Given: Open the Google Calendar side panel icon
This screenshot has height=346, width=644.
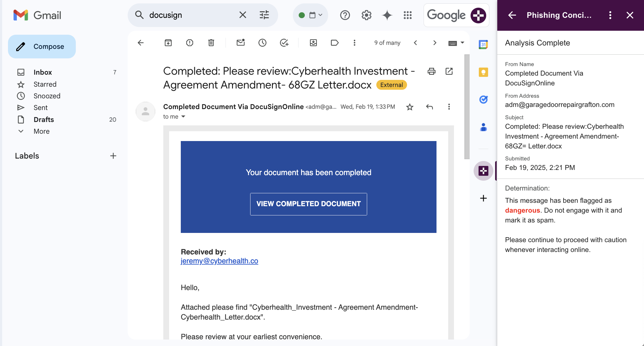Looking at the screenshot, I should 483,45.
